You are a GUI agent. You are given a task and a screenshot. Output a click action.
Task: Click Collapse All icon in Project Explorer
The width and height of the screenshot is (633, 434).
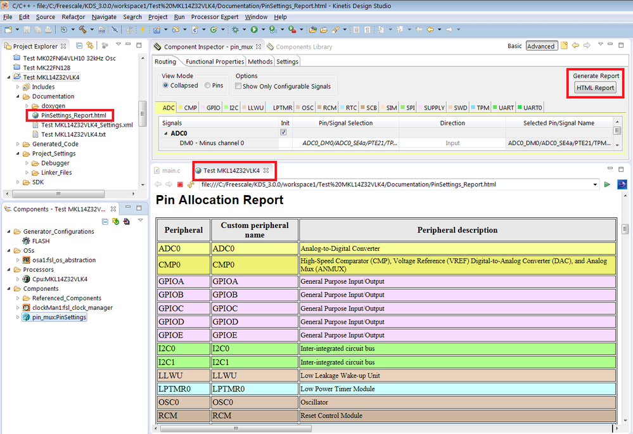coord(79,46)
